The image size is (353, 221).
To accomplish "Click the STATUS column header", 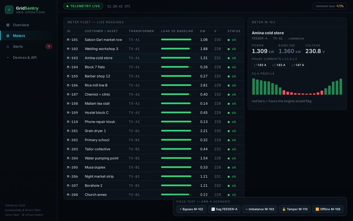I will click(234, 31).
